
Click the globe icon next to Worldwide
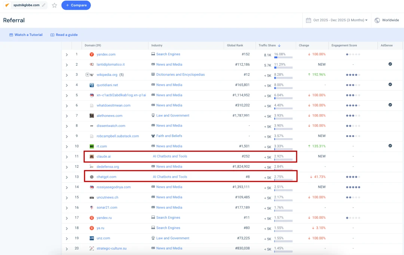click(x=377, y=20)
